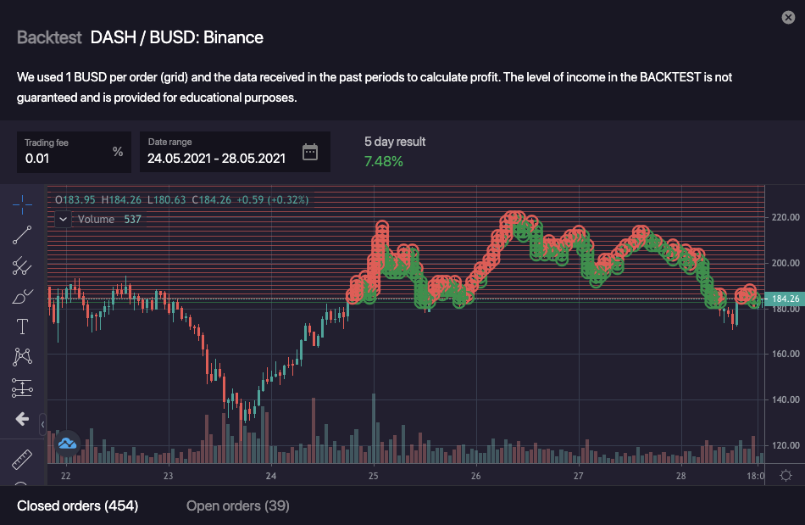Collapse the indicator legend chevron
The height and width of the screenshot is (525, 805).
click(x=63, y=219)
